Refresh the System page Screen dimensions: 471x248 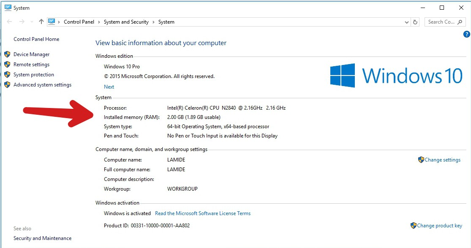(x=415, y=22)
